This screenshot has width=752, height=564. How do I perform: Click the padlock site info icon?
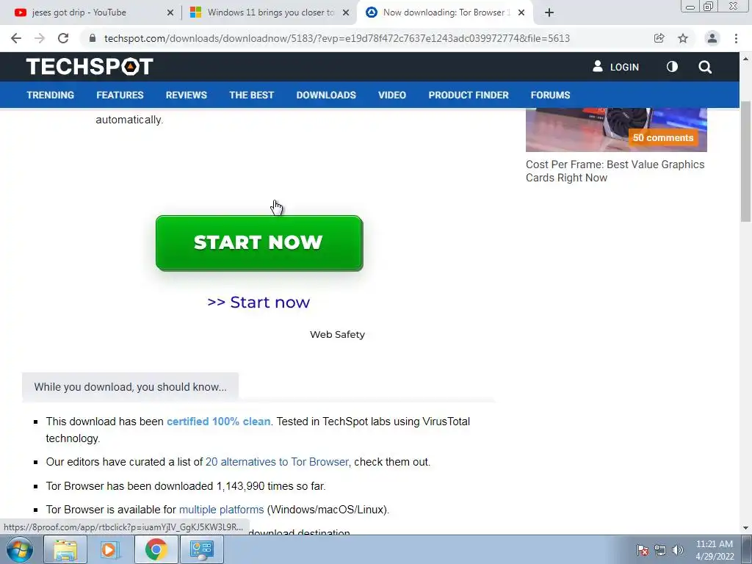[x=93, y=38]
